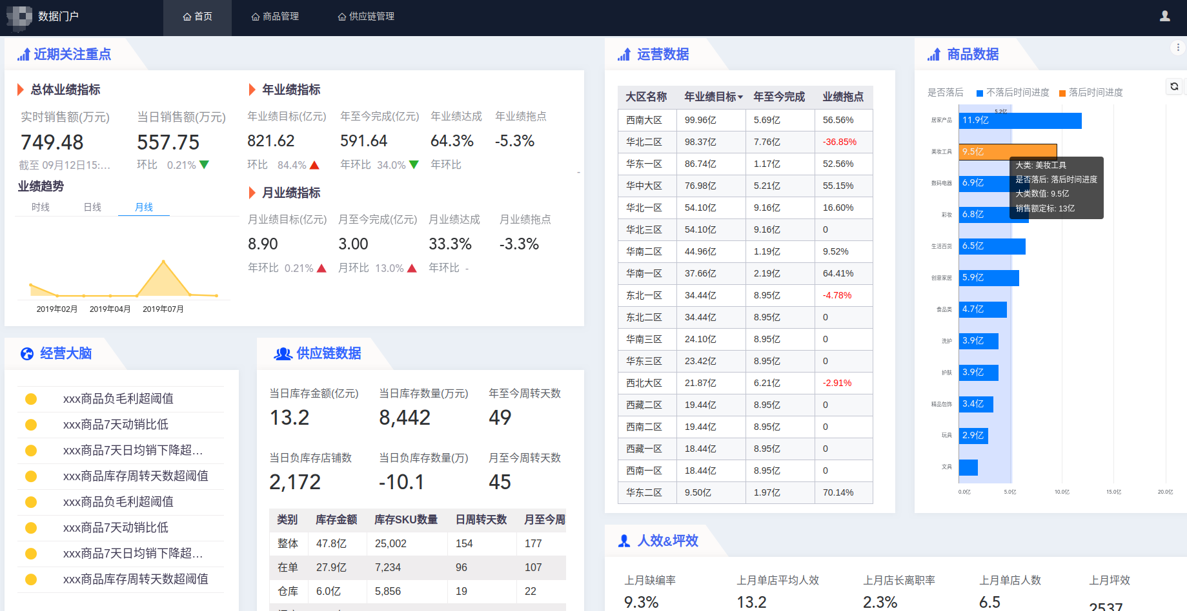Sort table by 年业绩目标 column arrow
Screen dimensions: 1187x611
(740, 97)
